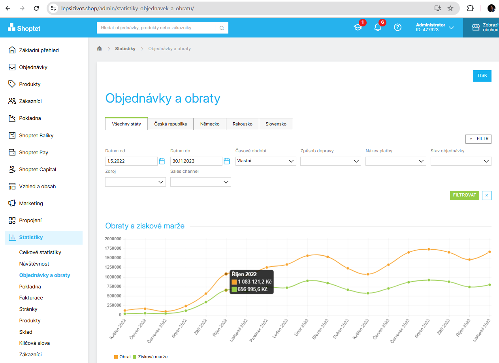Click the home breadcrumb icon
499x363 pixels.
coord(100,49)
